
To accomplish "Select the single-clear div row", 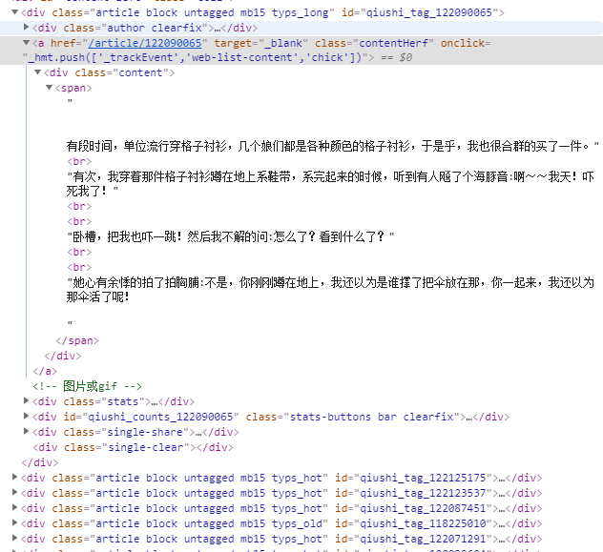I will point(133,447).
